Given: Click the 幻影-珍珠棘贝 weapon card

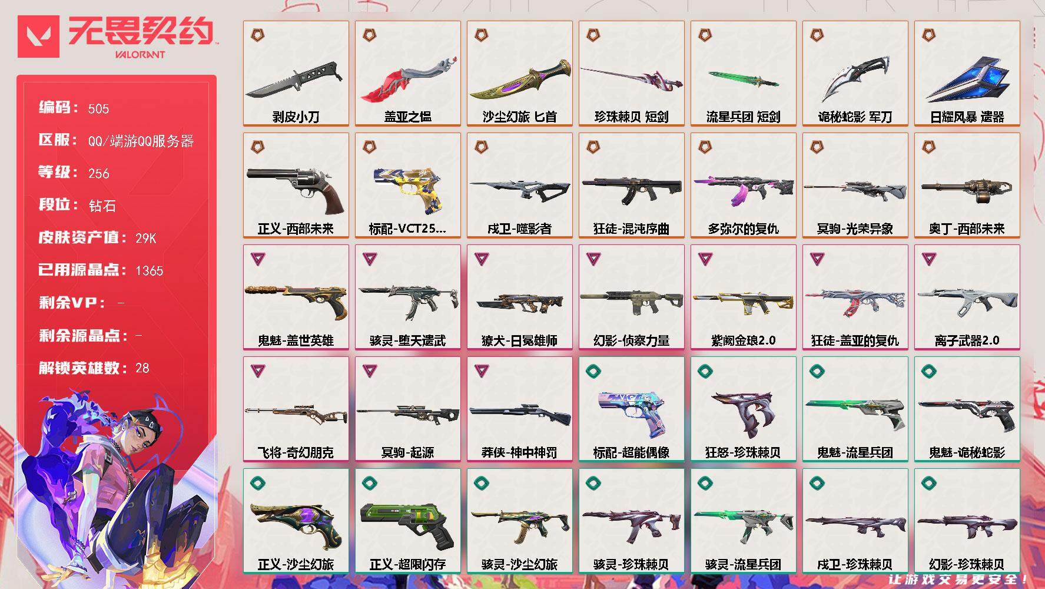Looking at the screenshot, I should coord(967,521).
